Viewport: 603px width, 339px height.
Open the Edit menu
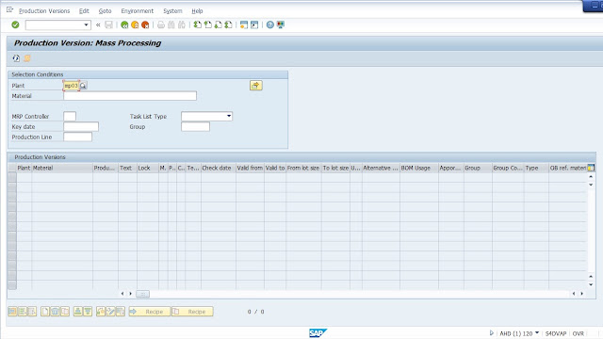pos(84,11)
